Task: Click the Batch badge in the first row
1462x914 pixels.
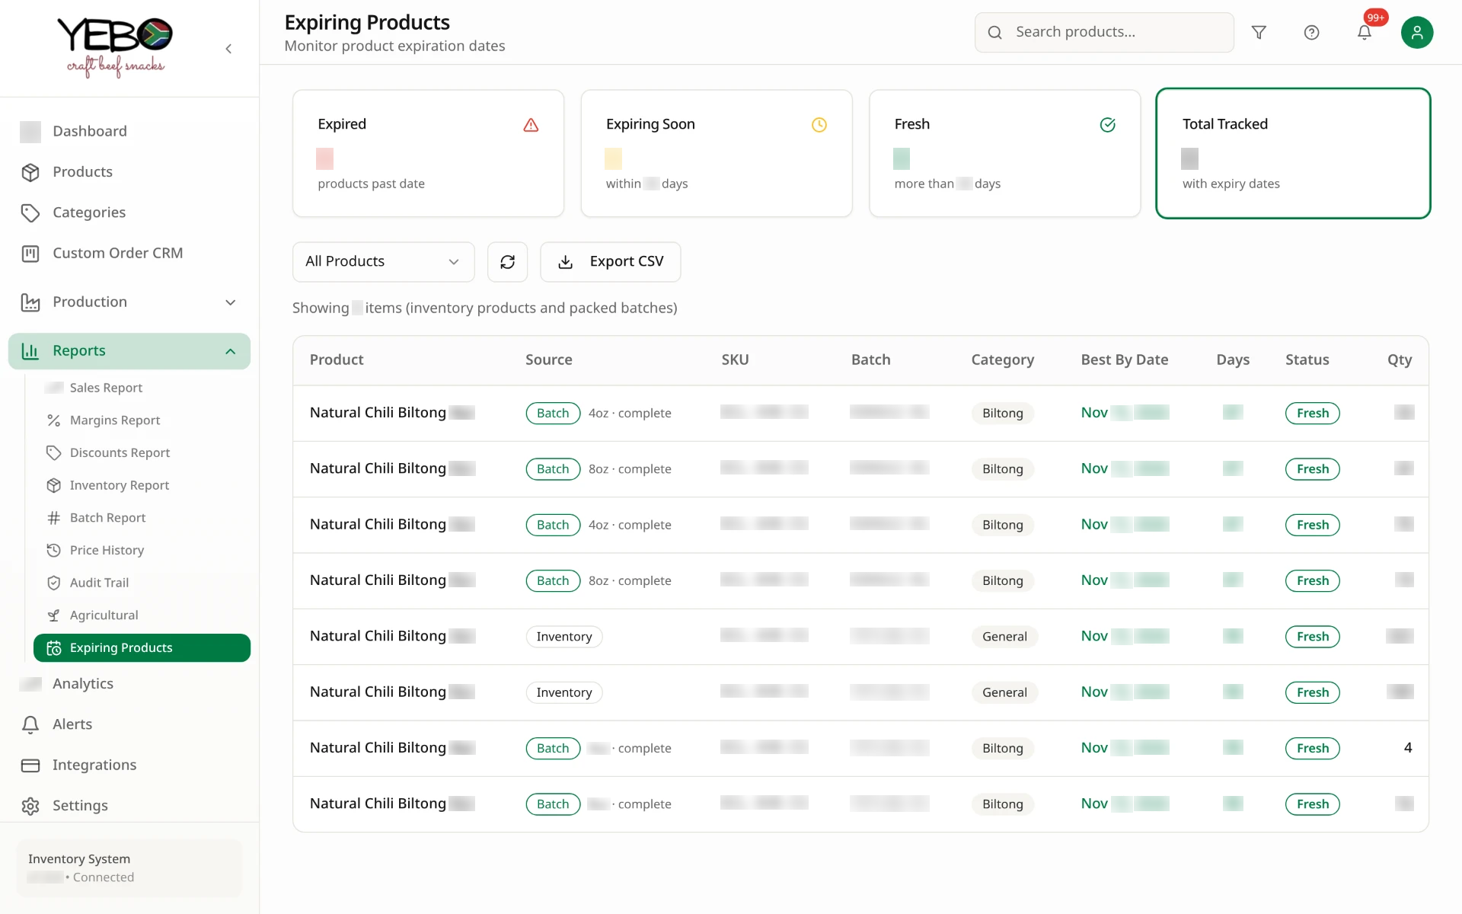Action: point(553,413)
